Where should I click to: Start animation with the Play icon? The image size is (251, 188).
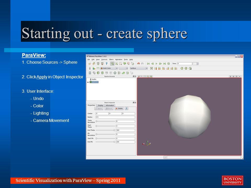point(156,64)
